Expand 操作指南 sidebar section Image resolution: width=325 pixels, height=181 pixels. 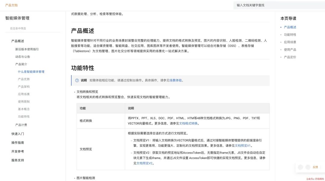(x=18, y=143)
